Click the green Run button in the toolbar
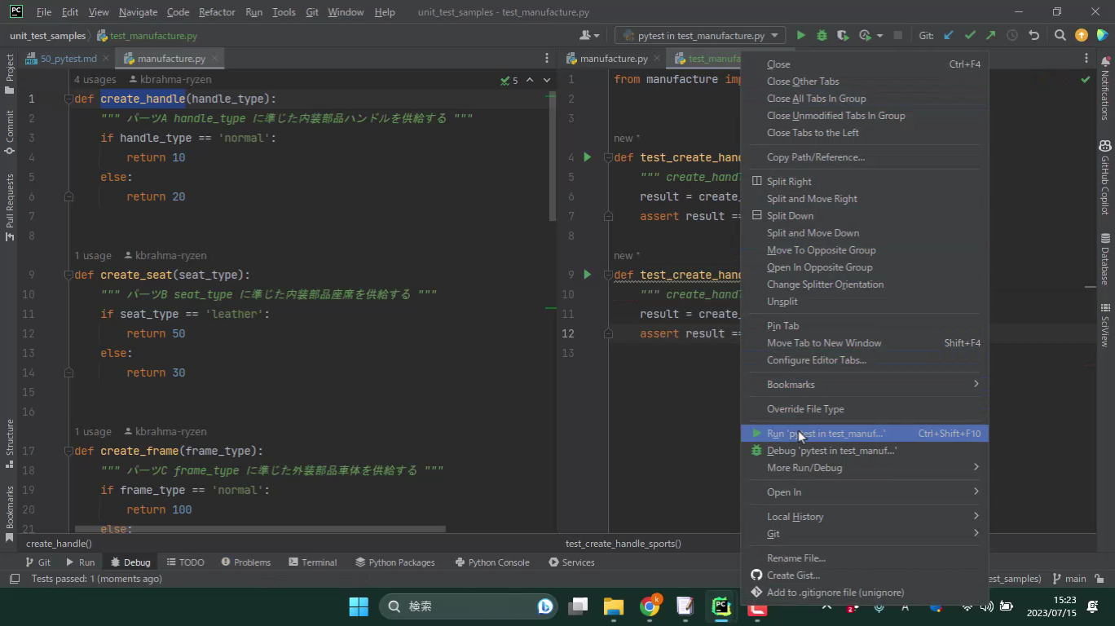 pyautogui.click(x=800, y=35)
